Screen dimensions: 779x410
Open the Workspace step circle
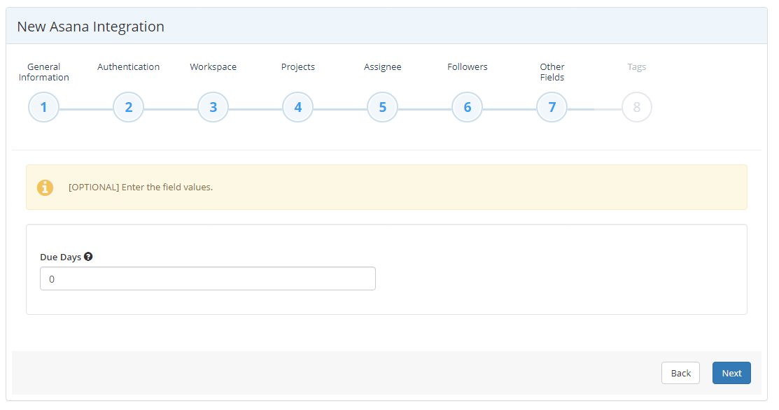pyautogui.click(x=213, y=106)
